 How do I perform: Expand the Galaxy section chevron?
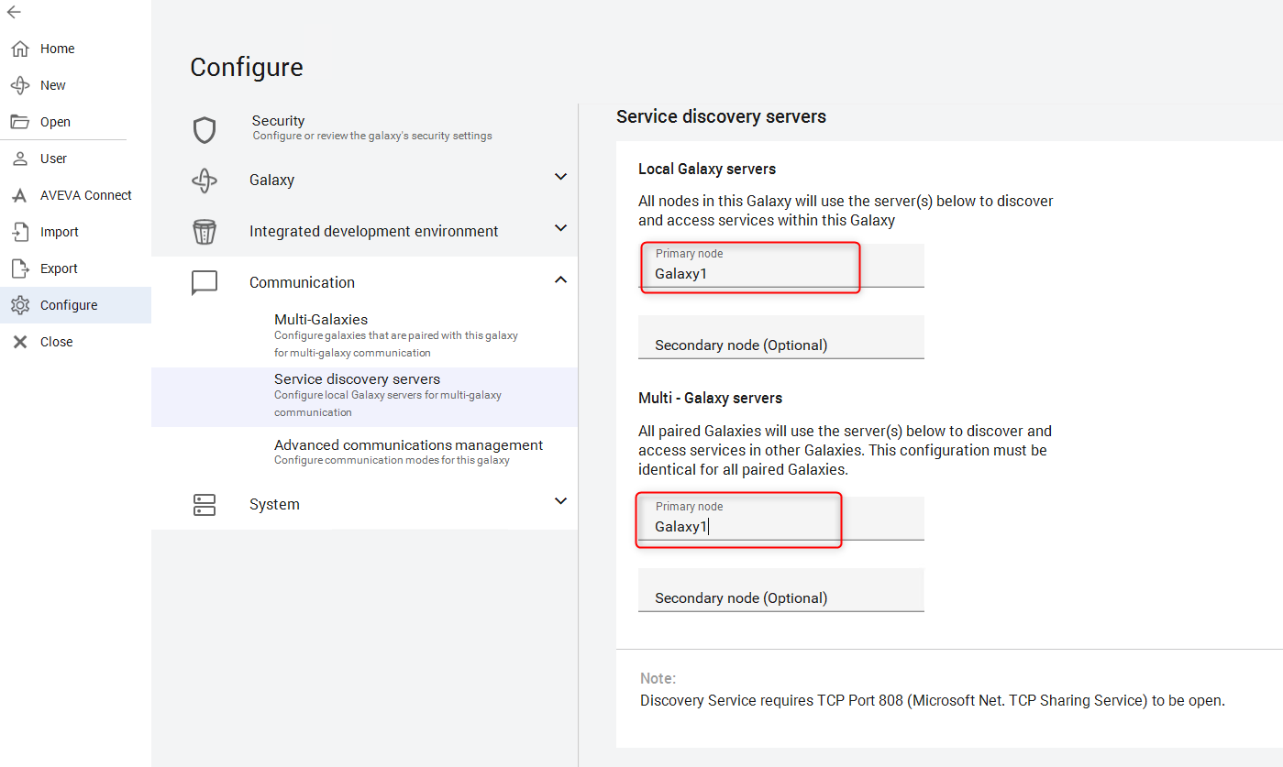pyautogui.click(x=561, y=177)
